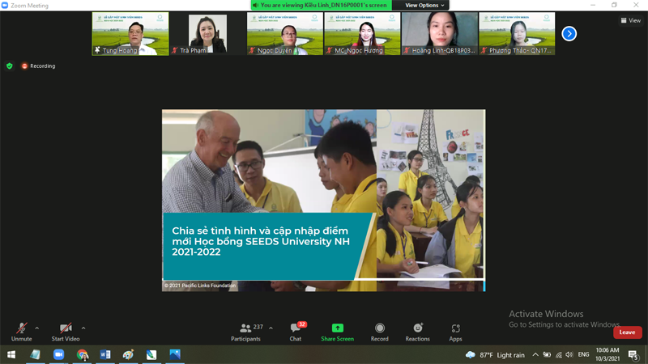Click the network Wi-Fi tray icon
The height and width of the screenshot is (364, 648).
559,354
